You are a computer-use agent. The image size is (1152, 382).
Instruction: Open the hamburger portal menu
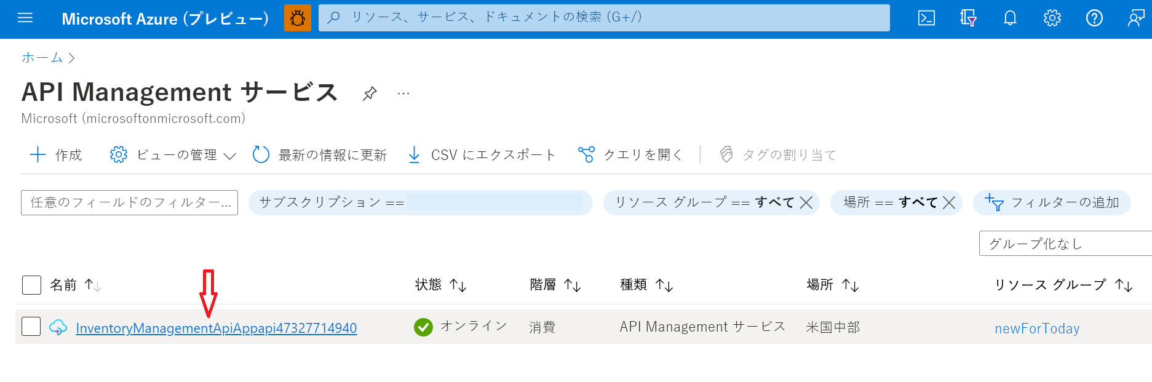coord(25,18)
